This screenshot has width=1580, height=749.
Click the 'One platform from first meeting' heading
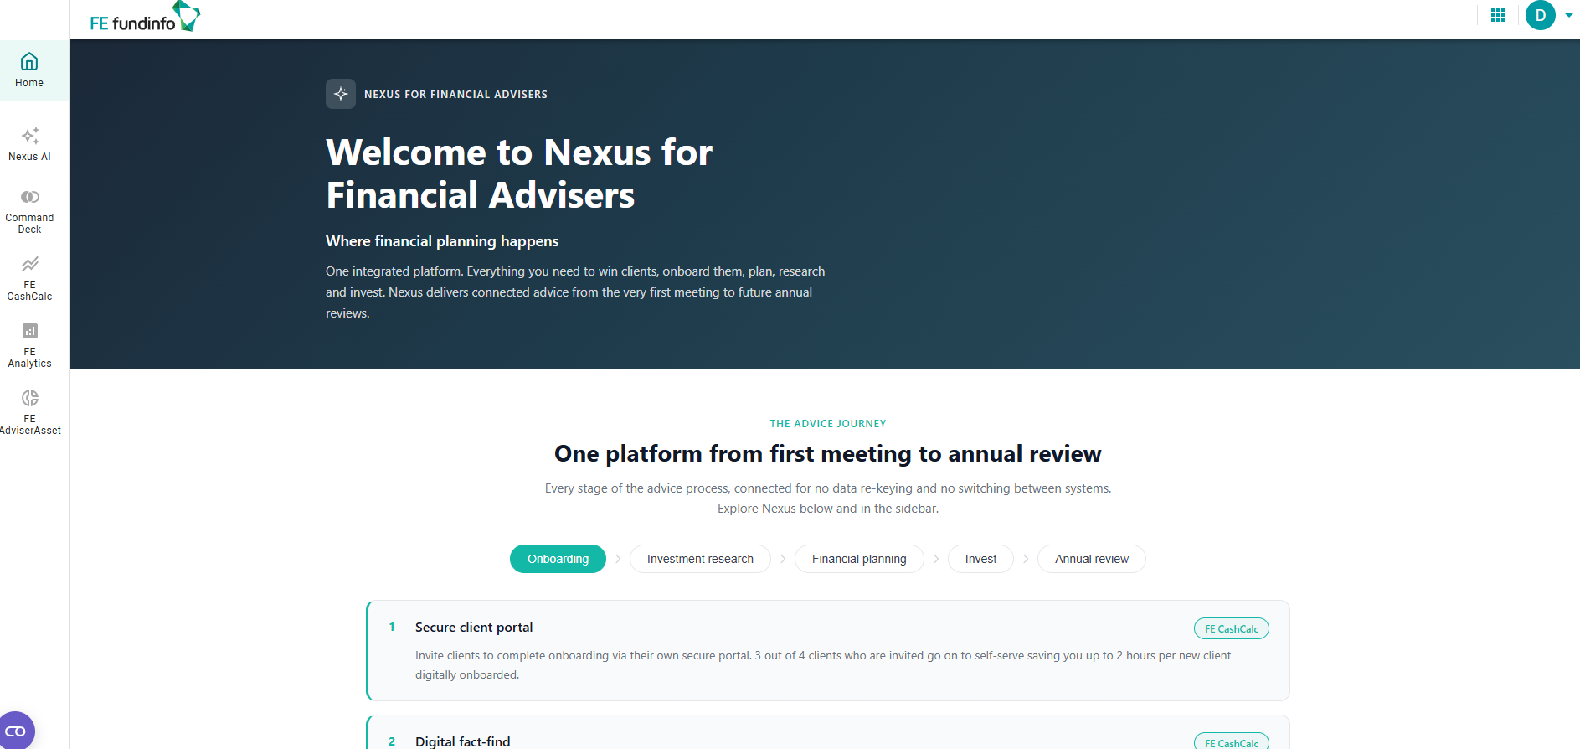tap(828, 453)
